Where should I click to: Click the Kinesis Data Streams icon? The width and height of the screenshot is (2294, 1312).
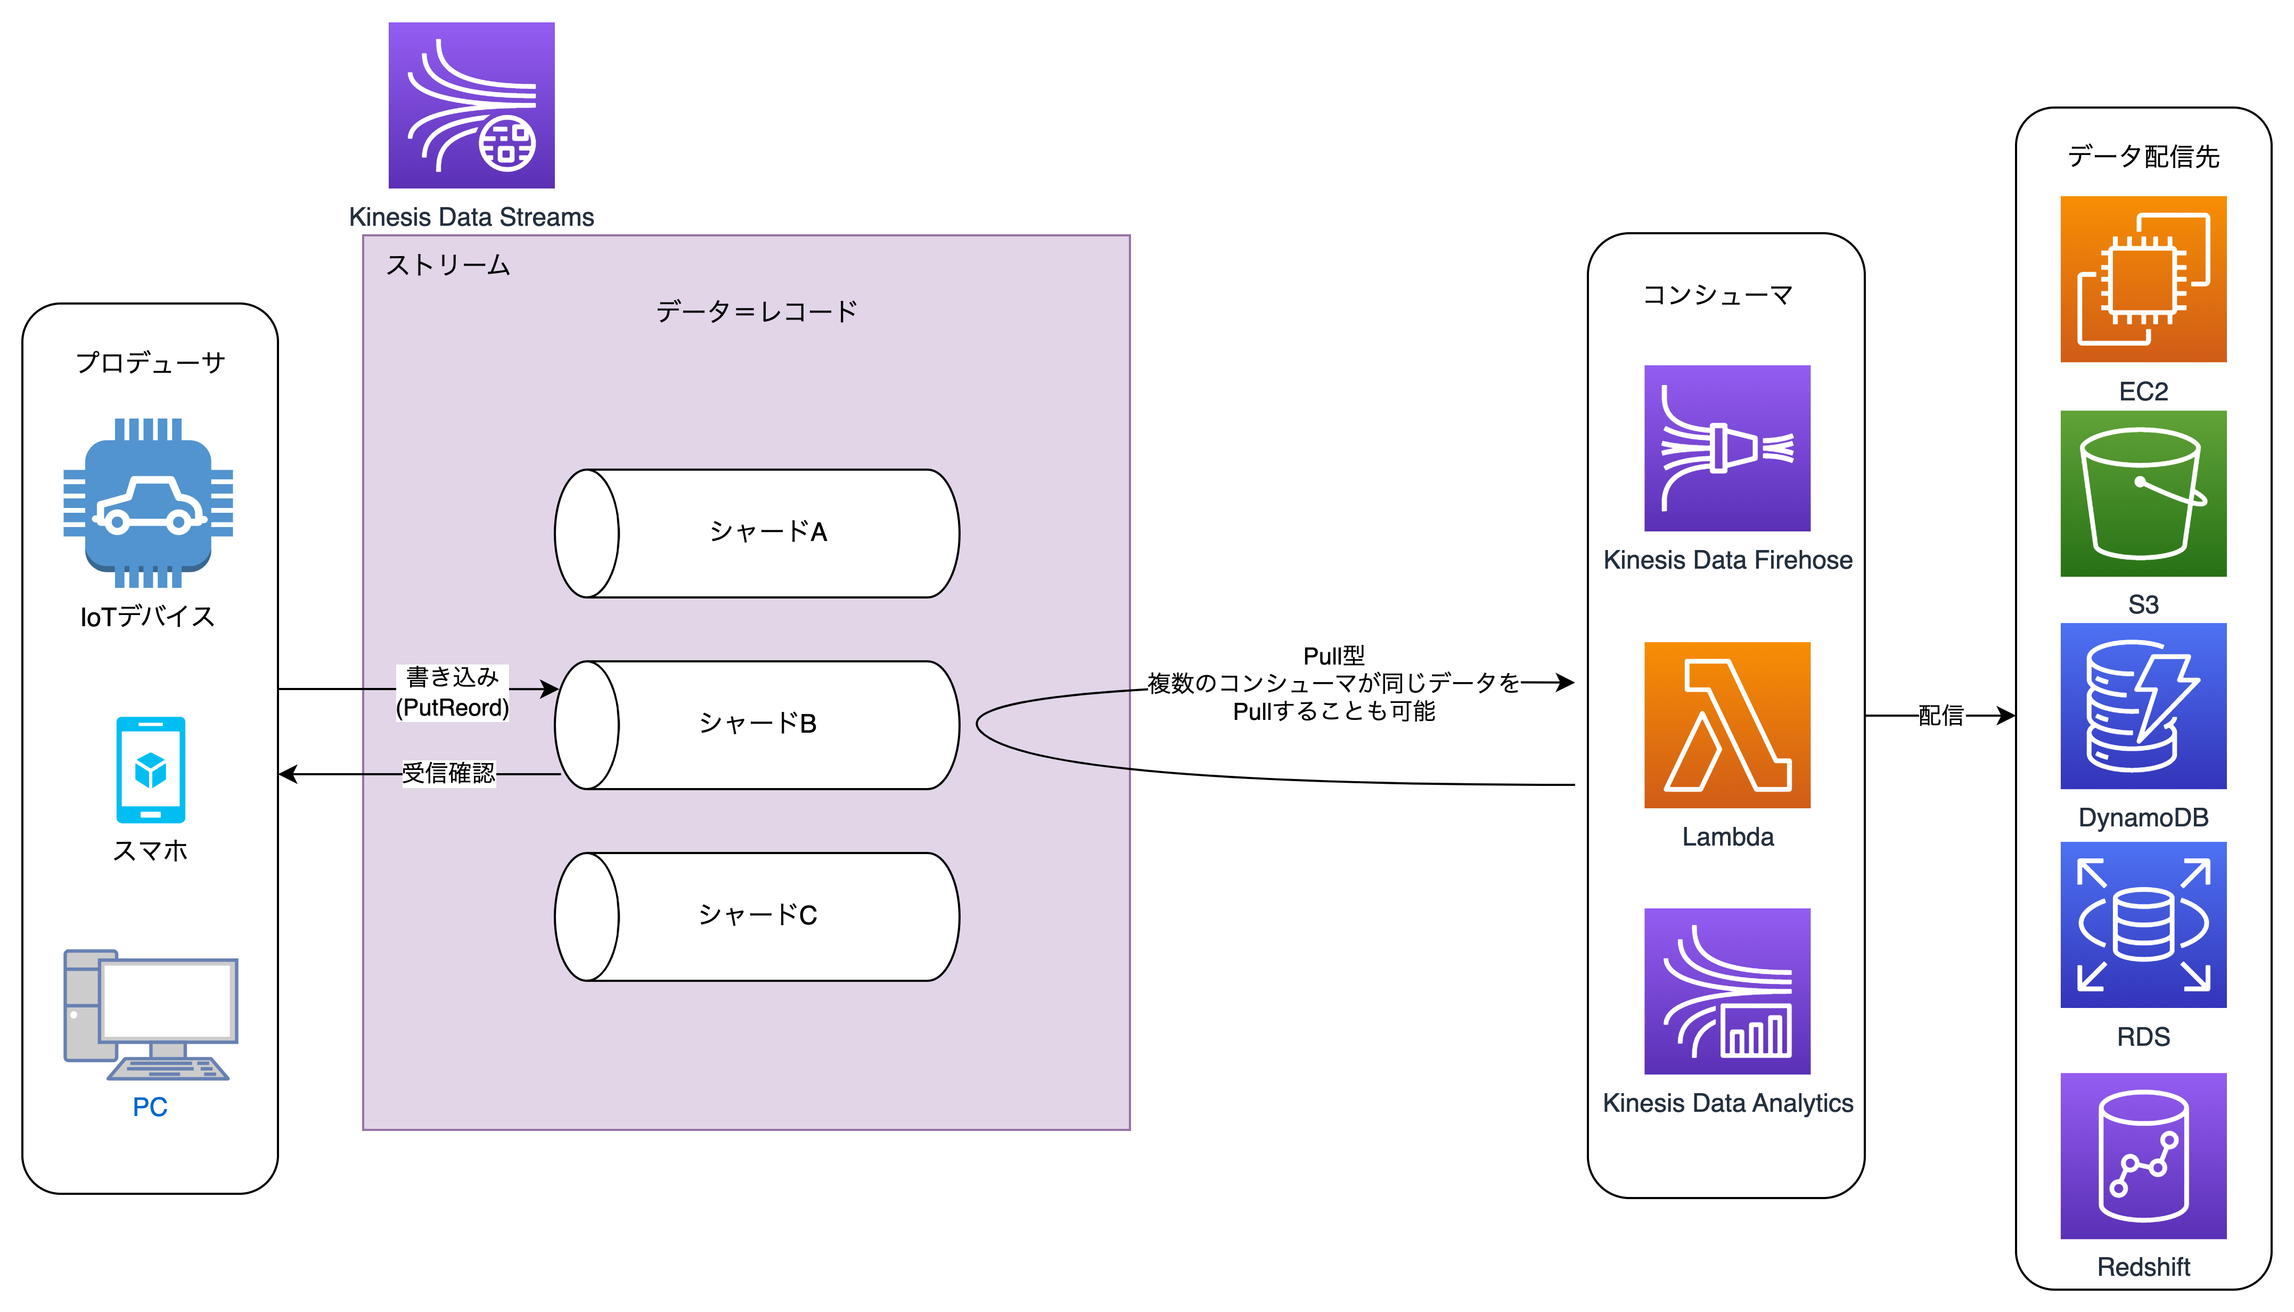tap(471, 105)
